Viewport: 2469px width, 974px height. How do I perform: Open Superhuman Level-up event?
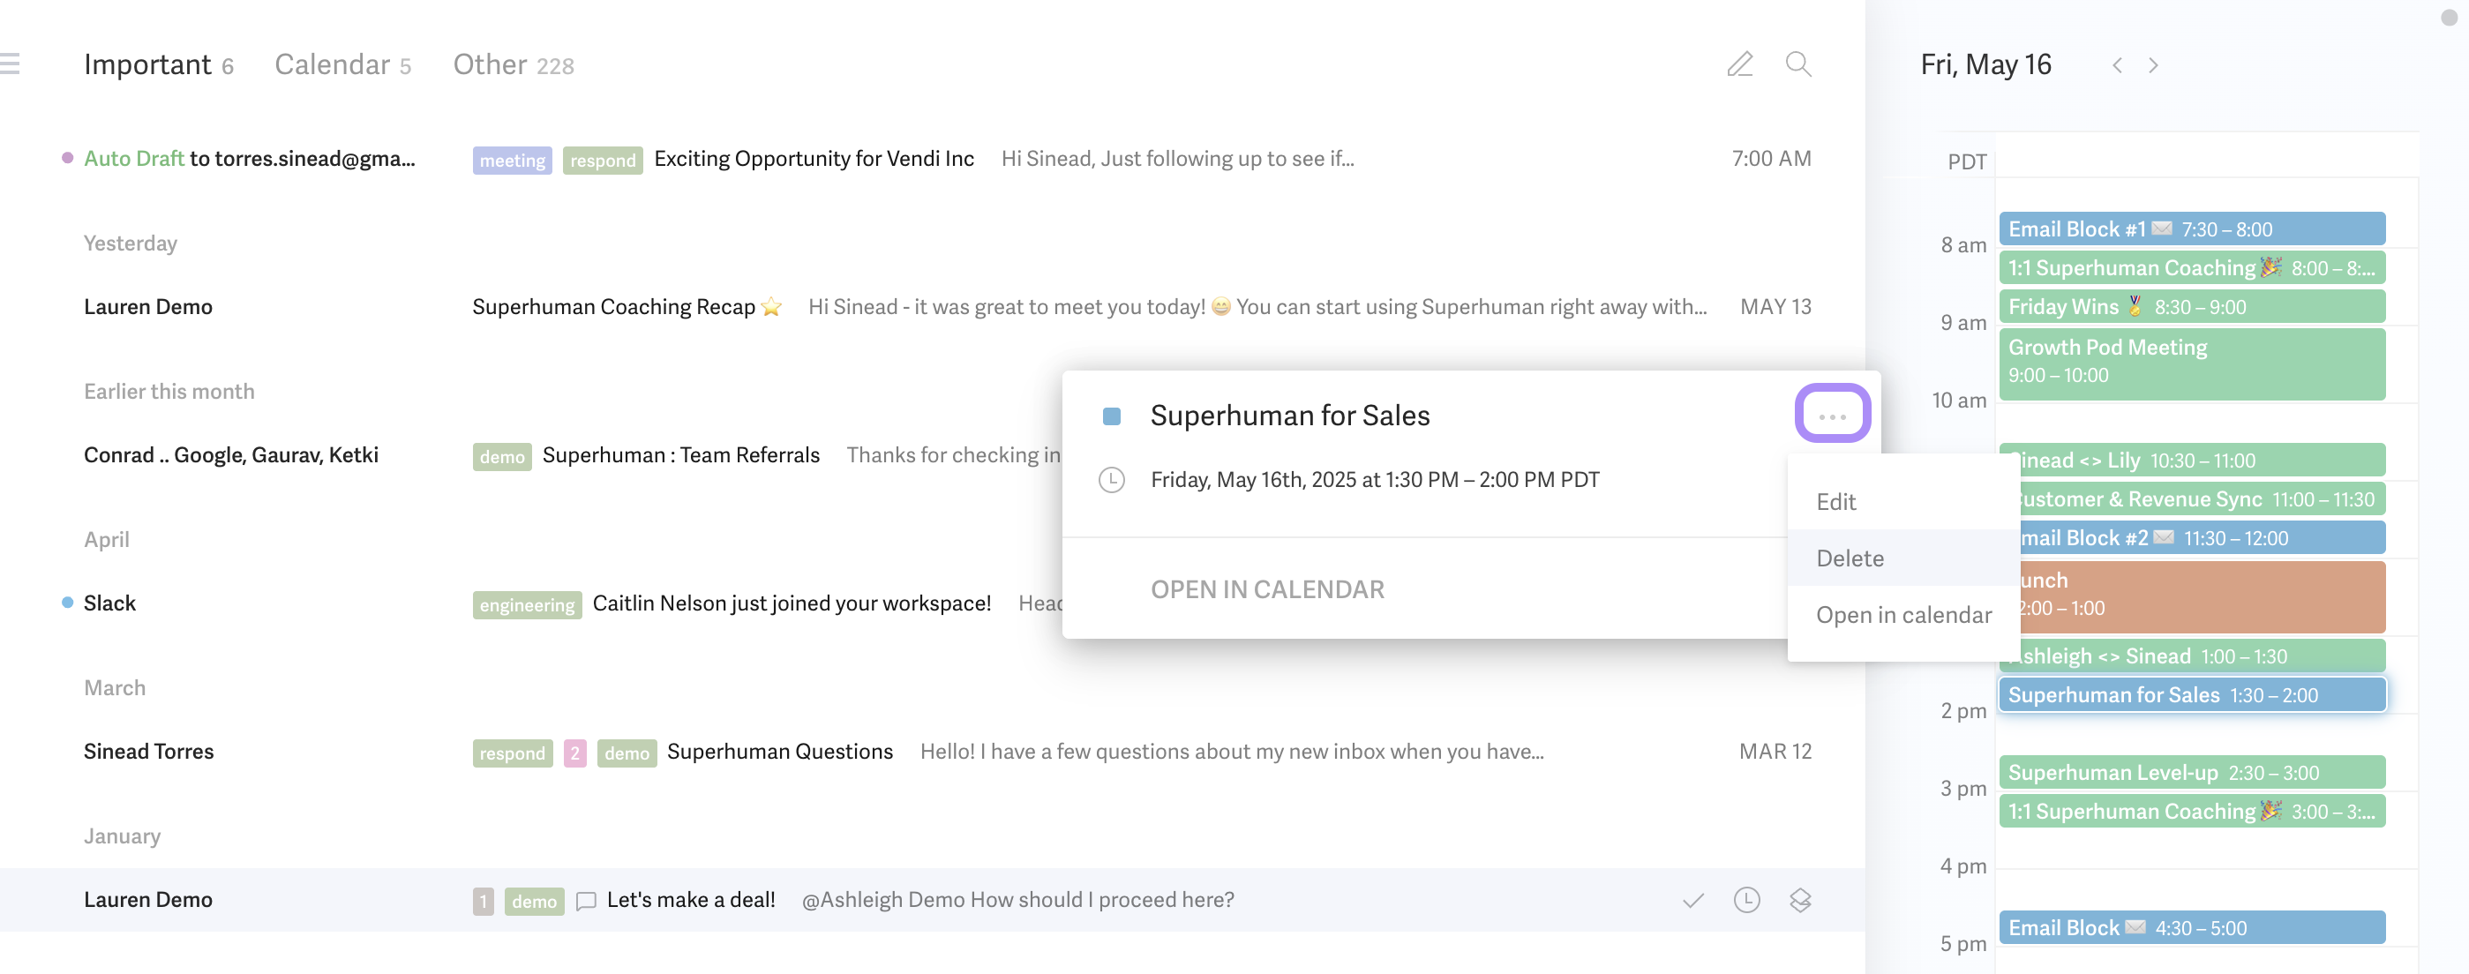(2192, 773)
